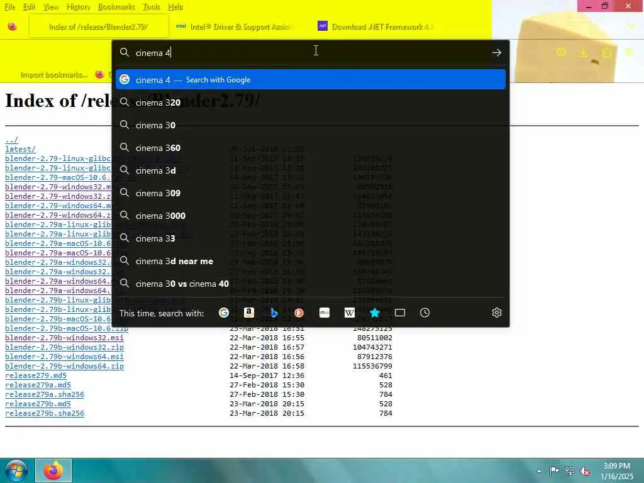Open the Pocket save icon in toolbar
This screenshot has height=483, width=644.
tap(561, 52)
